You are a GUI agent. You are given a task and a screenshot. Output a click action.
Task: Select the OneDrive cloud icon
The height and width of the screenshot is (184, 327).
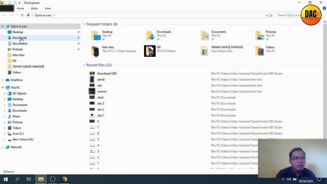coord(8,80)
